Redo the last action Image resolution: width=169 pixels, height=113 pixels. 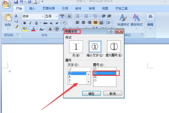30,2
